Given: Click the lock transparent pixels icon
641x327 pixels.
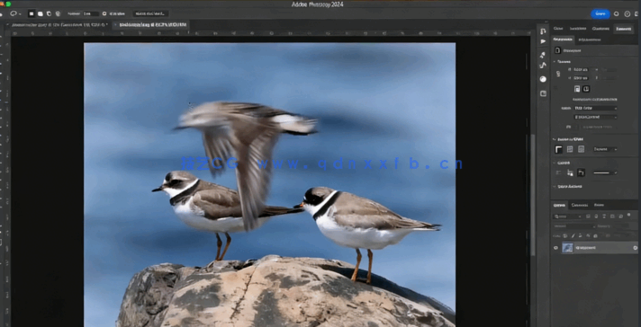Looking at the screenshot, I should [x=565, y=235].
